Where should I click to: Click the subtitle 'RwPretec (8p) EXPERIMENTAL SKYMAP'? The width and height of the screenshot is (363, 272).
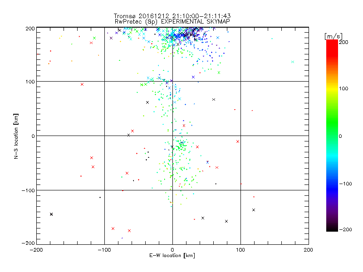point(172,21)
